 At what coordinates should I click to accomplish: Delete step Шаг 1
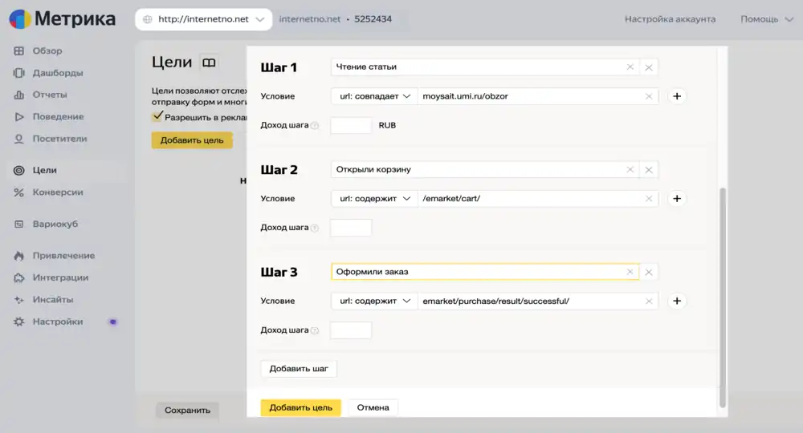pyautogui.click(x=649, y=67)
